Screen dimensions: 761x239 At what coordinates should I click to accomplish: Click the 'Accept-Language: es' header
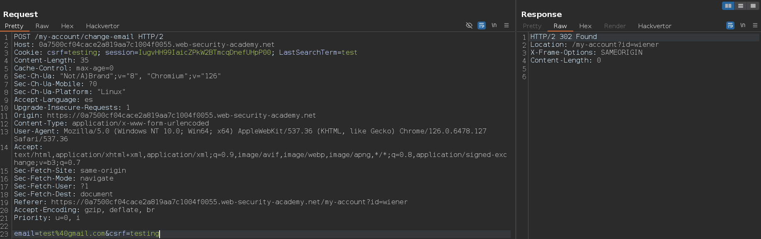click(x=53, y=100)
